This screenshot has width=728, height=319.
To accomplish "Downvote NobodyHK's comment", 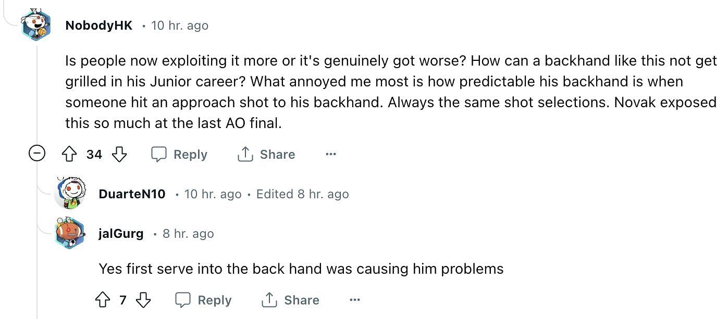I will (x=119, y=154).
